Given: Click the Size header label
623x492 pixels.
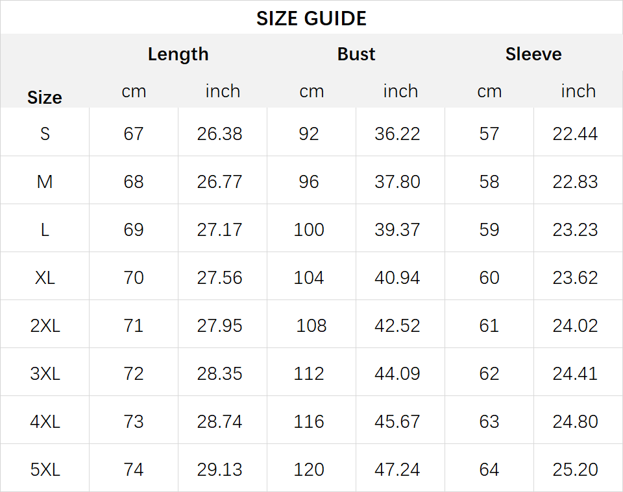Looking at the screenshot, I should [45, 98].
